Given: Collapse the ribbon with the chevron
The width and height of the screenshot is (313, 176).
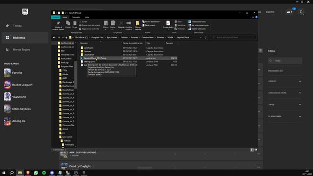Looking at the screenshot, I should coord(253,18).
